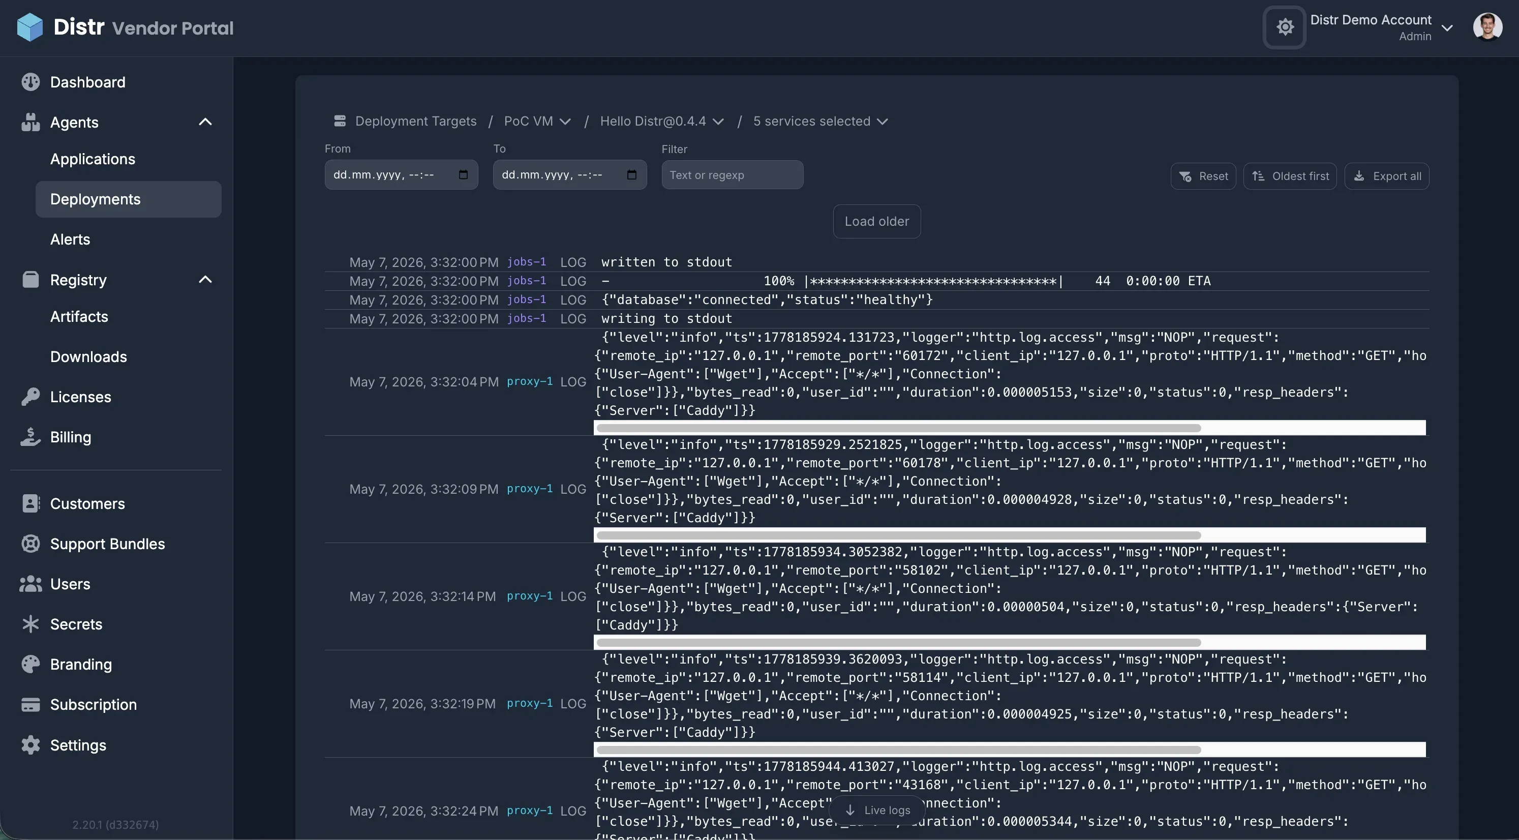The height and width of the screenshot is (840, 1519).
Task: Click scrollbar under the 3:32:04 PM log
Action: point(899,428)
